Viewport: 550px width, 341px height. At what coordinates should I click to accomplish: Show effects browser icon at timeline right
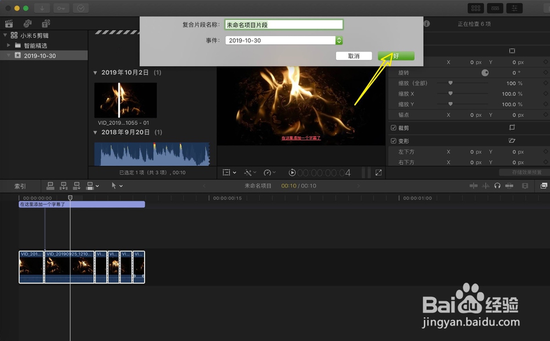click(544, 186)
